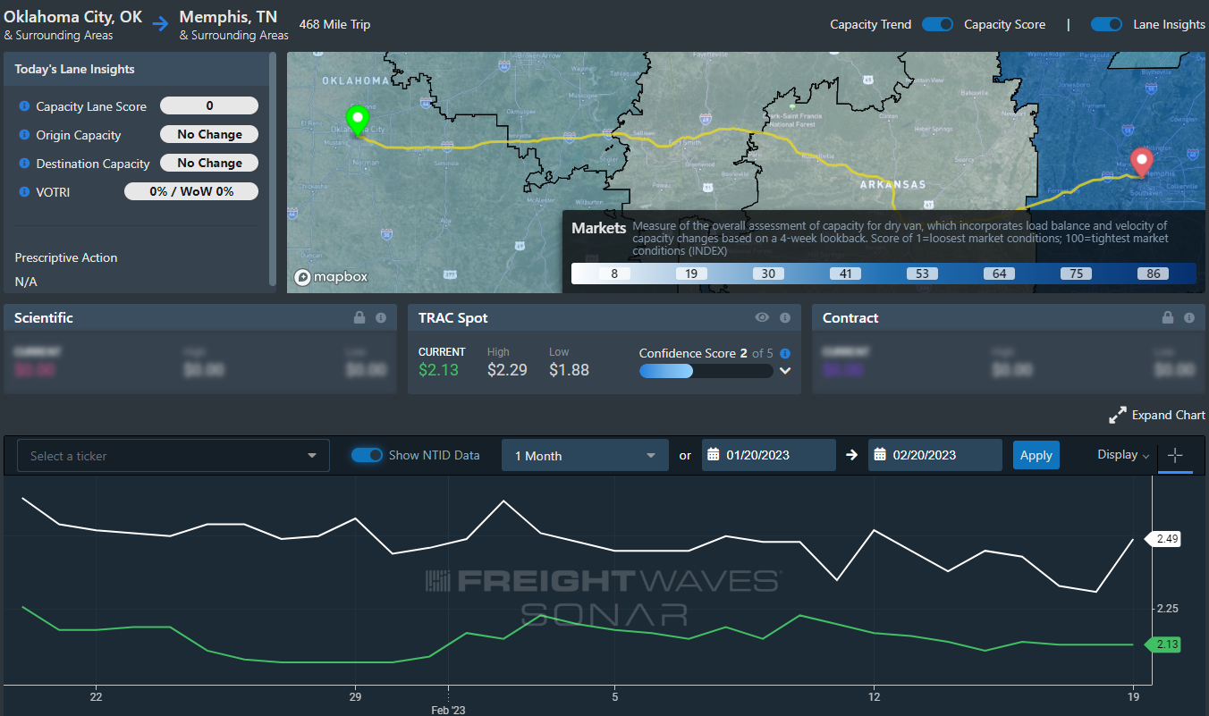The width and height of the screenshot is (1209, 716).
Task: Click the TRAC Spot high value $2.29
Action: [x=507, y=370]
